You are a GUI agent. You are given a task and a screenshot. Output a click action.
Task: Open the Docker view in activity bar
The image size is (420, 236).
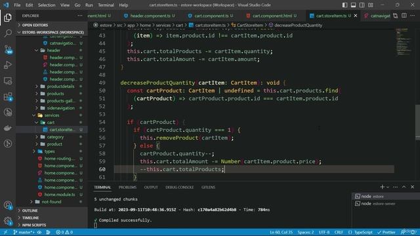tap(8, 128)
